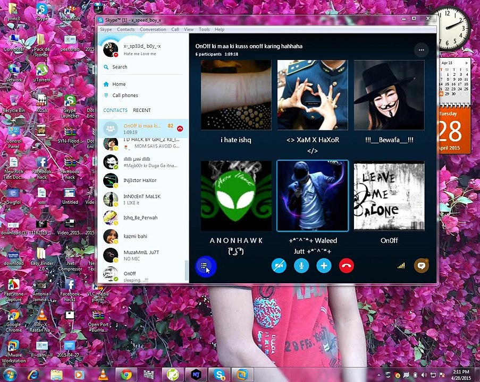Add participants with the plus button

[x=324, y=266]
